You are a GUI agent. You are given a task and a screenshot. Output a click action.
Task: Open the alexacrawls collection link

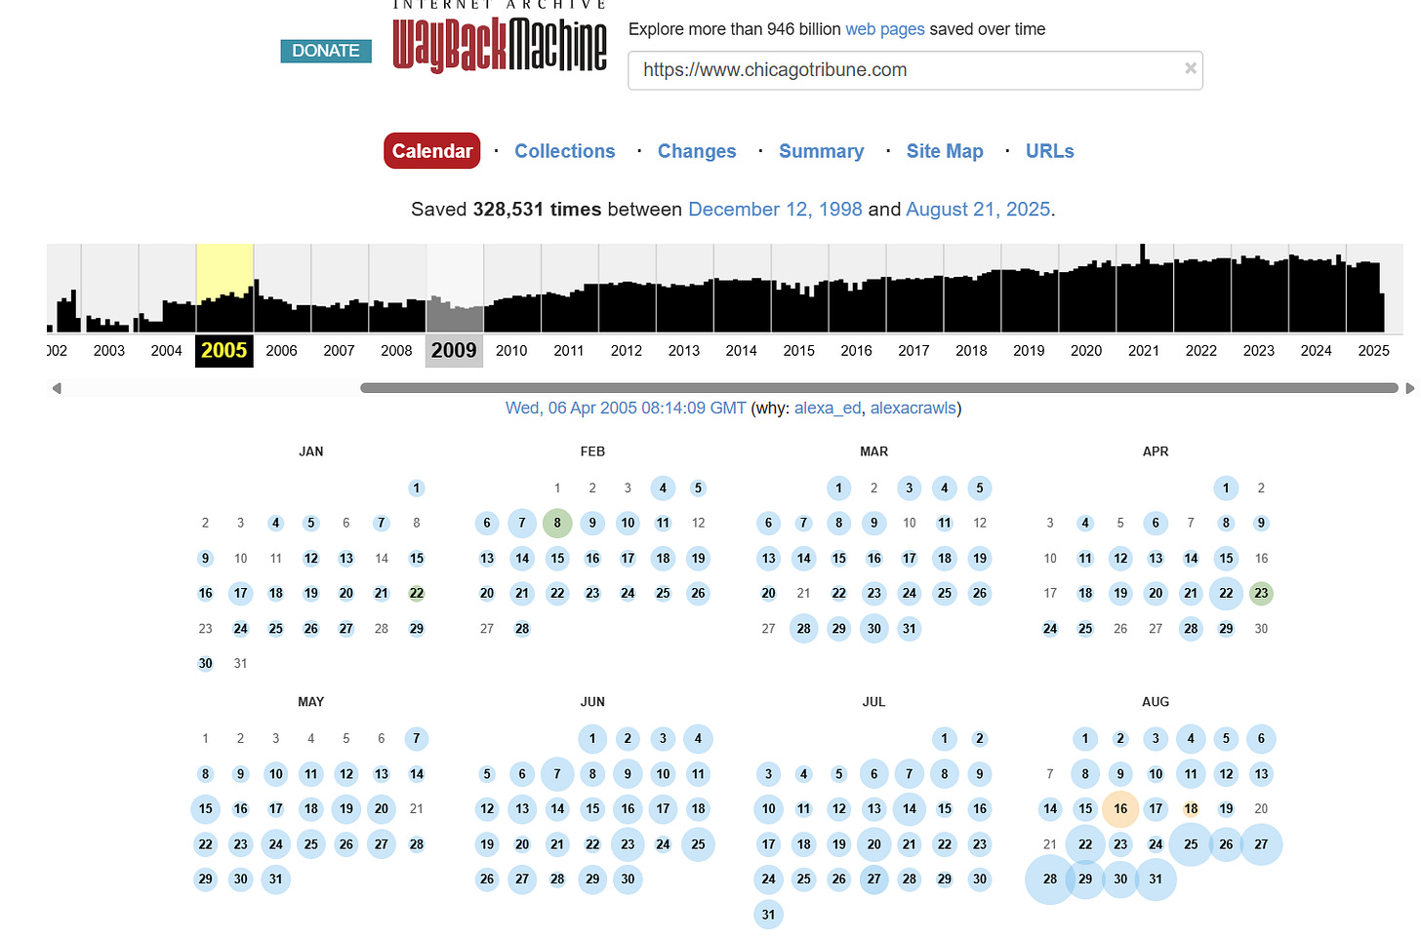pos(913,409)
